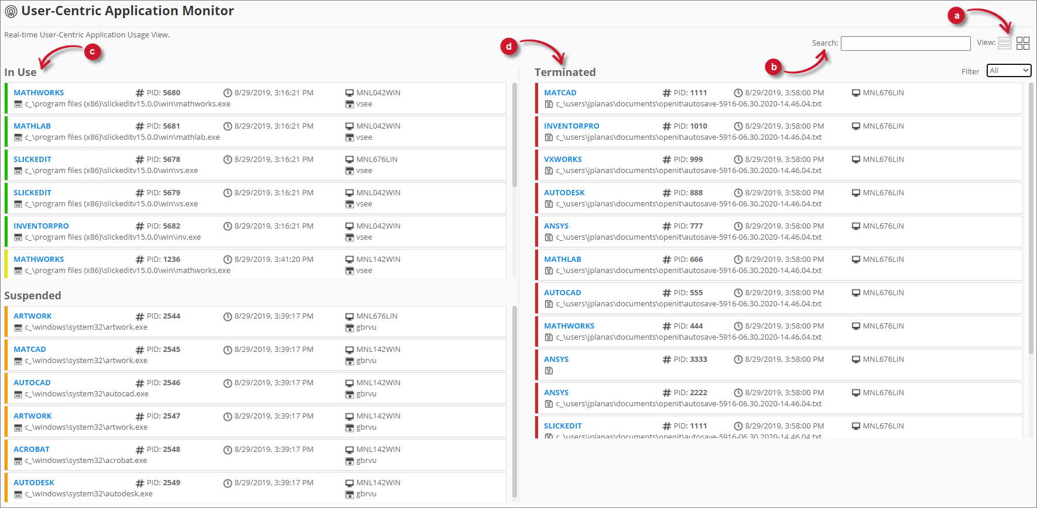Switch to the grid view icon

1023,43
